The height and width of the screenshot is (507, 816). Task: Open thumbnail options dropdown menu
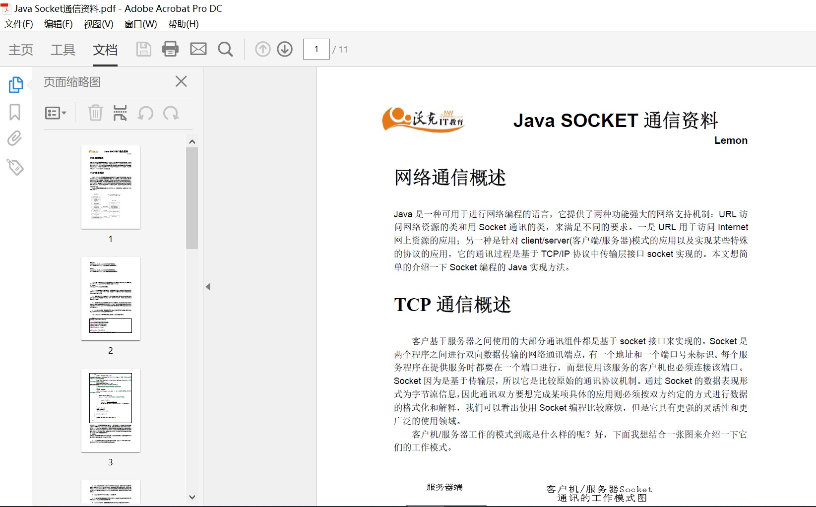56,113
